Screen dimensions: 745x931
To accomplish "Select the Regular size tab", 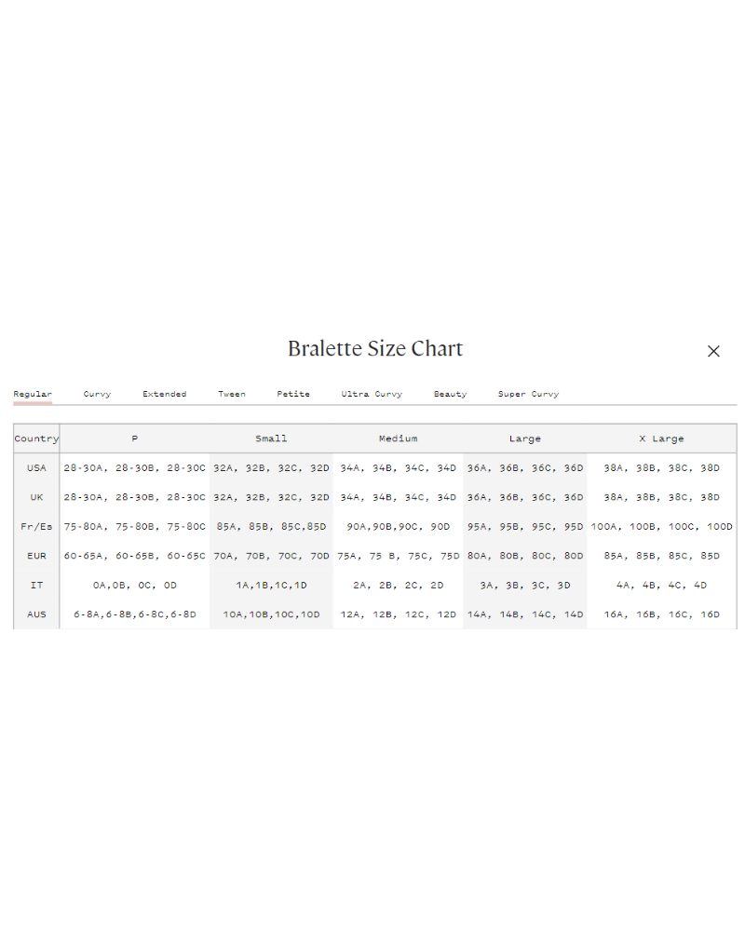I will (x=33, y=394).
